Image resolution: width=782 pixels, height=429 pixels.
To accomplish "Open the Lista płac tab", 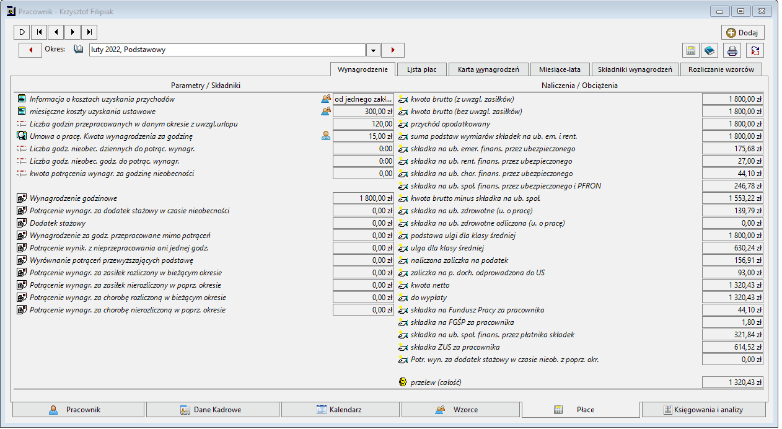I will 422,69.
